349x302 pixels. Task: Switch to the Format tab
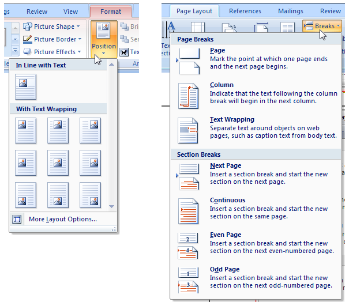tap(111, 12)
